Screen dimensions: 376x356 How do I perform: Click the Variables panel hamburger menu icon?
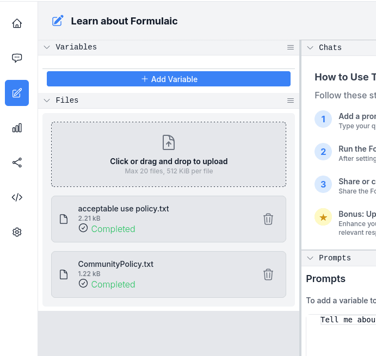pyautogui.click(x=291, y=47)
